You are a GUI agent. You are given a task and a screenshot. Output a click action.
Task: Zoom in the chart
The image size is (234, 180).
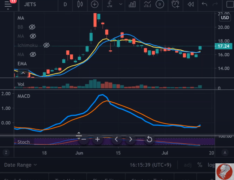click(97, 139)
